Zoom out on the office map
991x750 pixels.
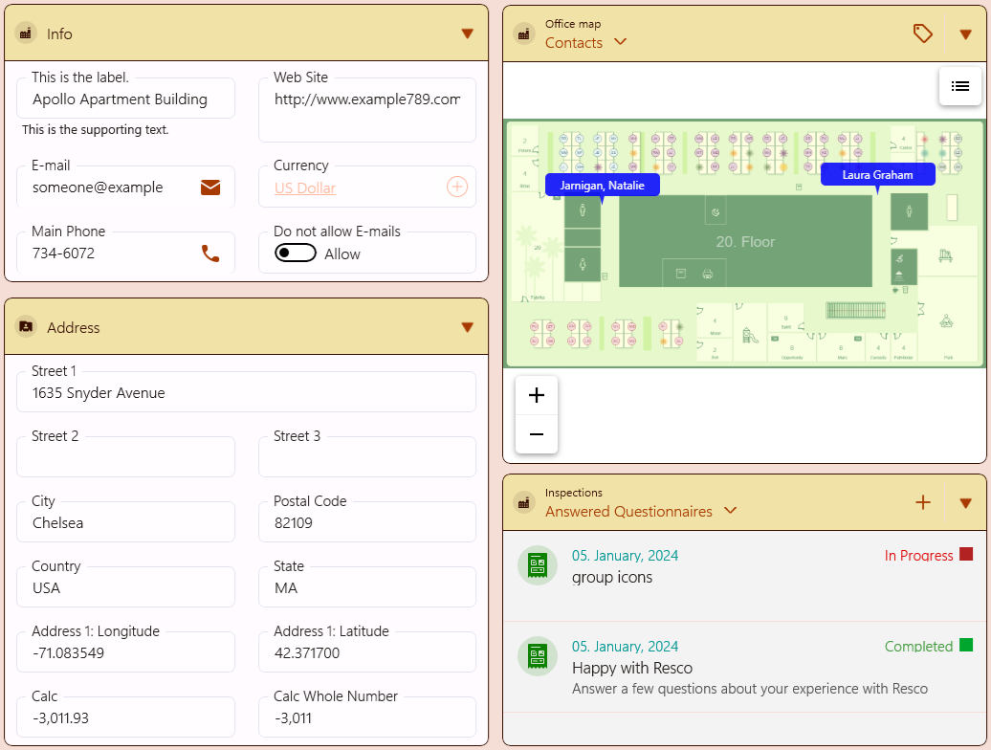(537, 434)
